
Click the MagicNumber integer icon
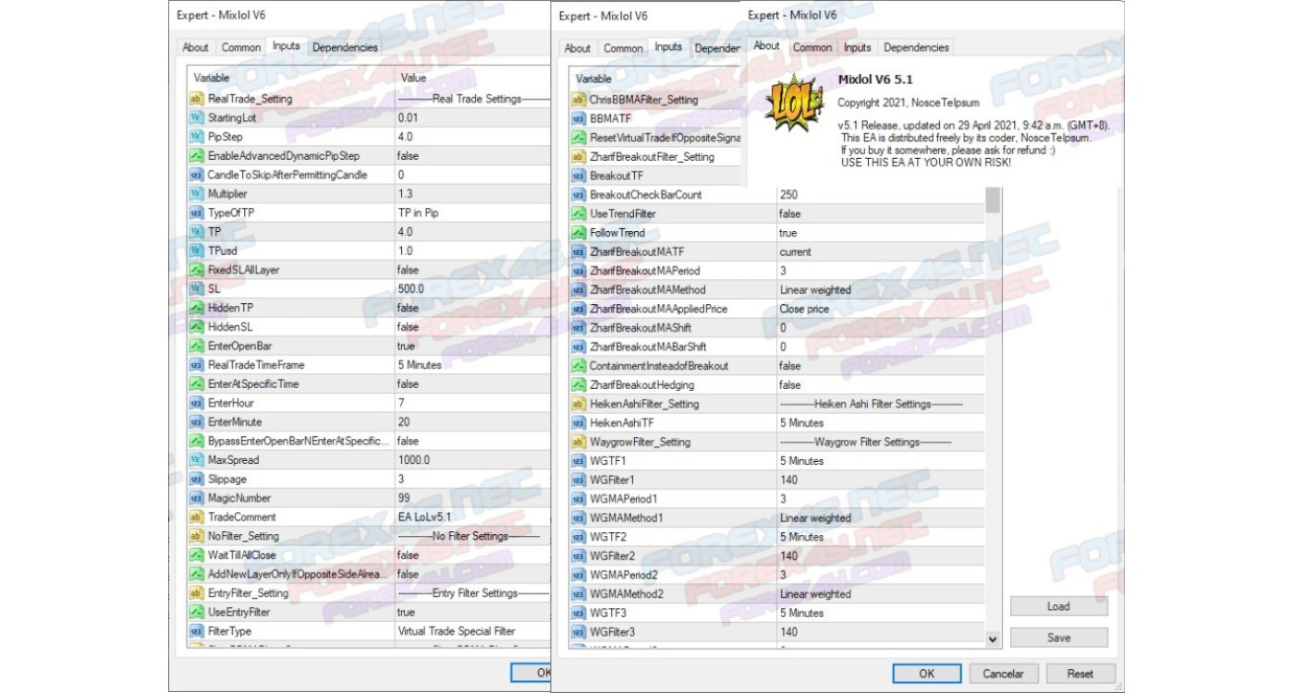click(196, 498)
